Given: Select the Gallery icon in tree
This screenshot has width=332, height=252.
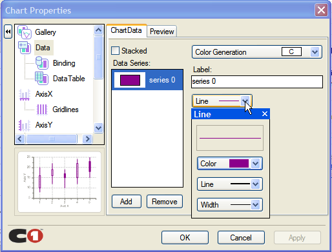Looking at the screenshot, I should pyautogui.click(x=25, y=32).
